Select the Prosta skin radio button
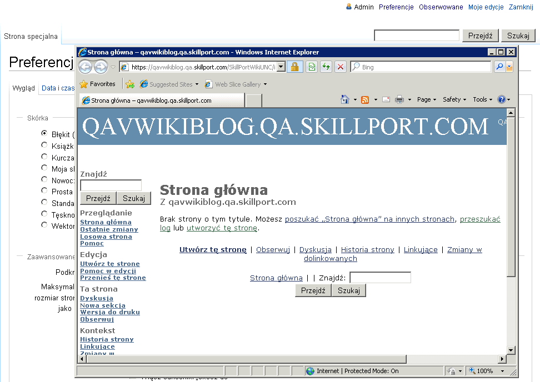540x382 pixels. pos(44,191)
